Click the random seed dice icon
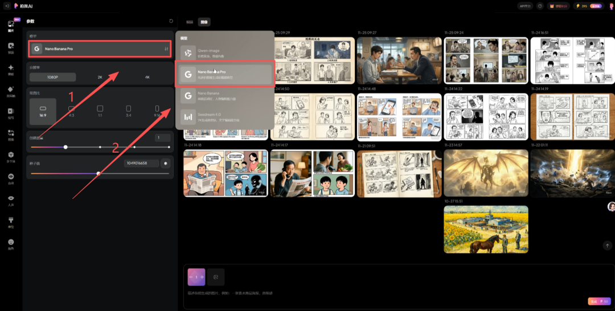 166,163
